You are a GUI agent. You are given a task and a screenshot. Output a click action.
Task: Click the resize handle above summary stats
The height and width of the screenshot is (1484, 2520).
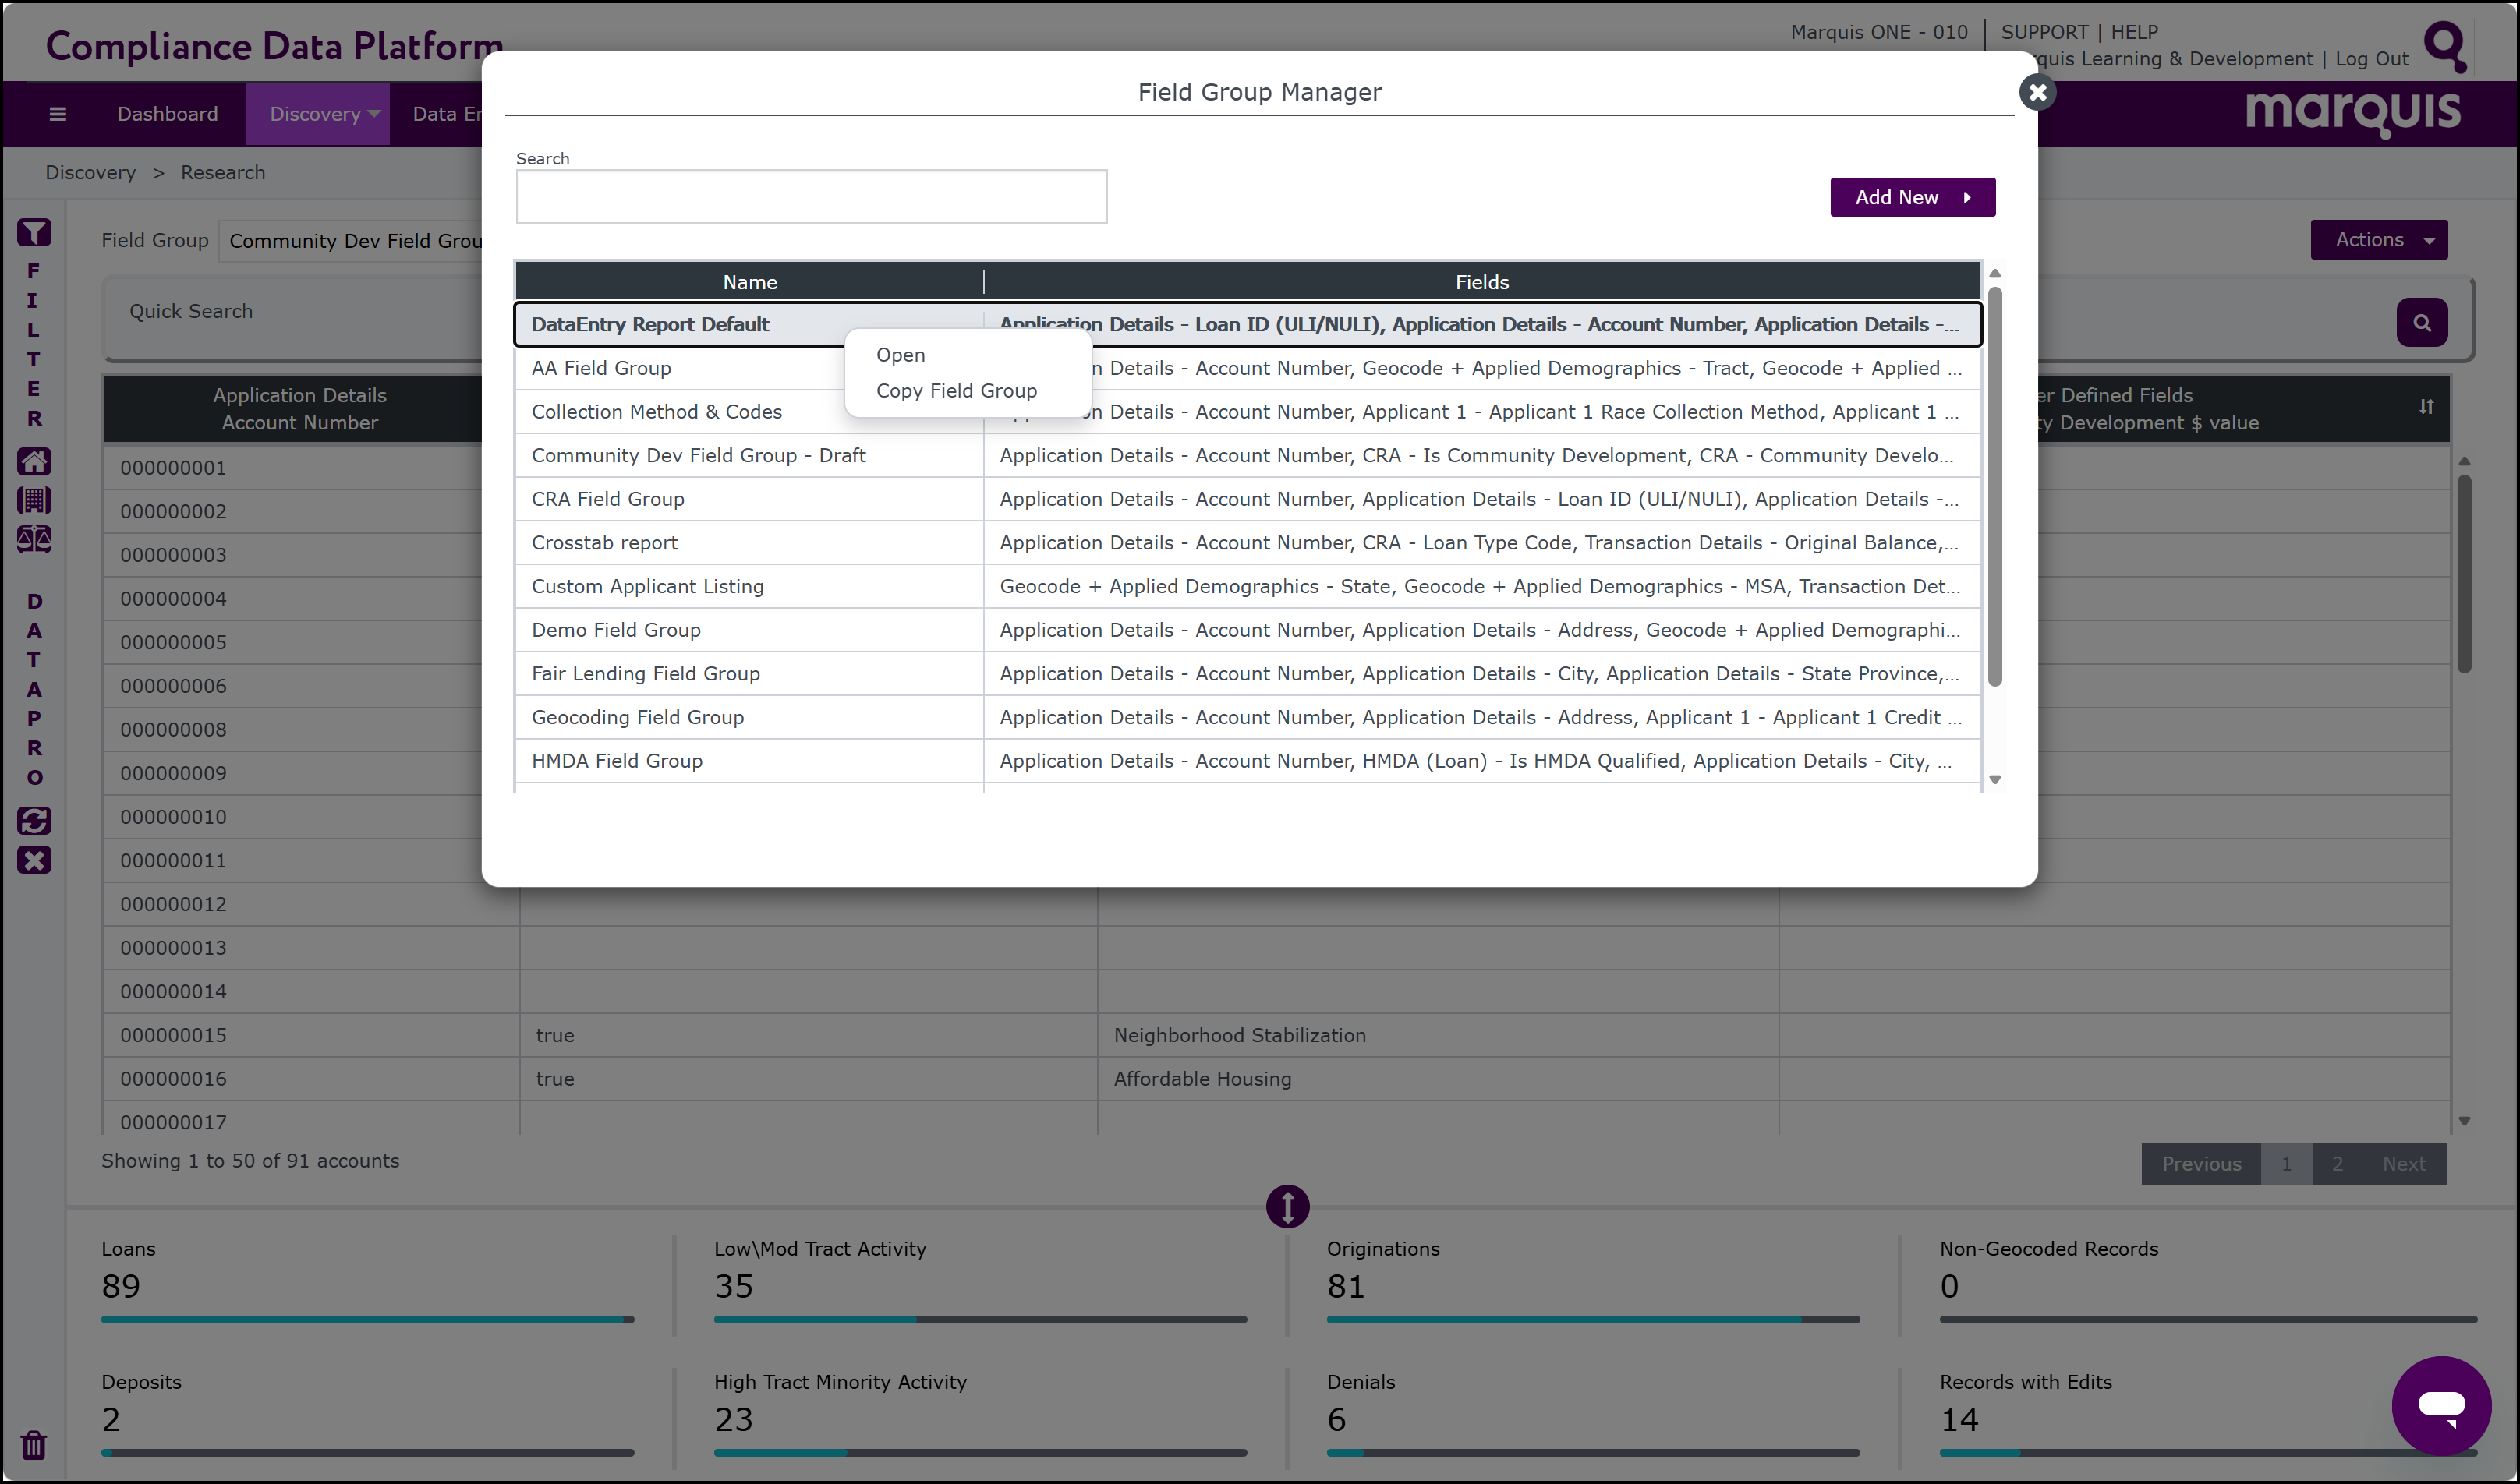tap(1287, 1206)
